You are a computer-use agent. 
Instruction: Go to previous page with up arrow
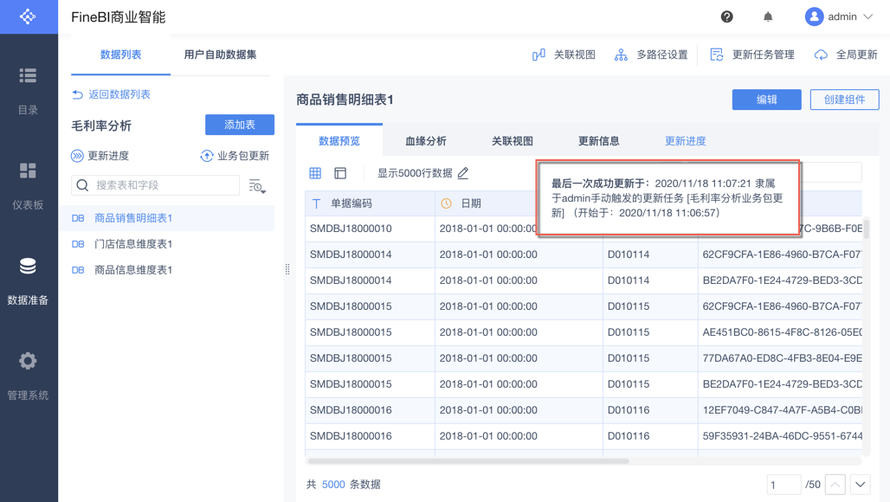point(835,485)
